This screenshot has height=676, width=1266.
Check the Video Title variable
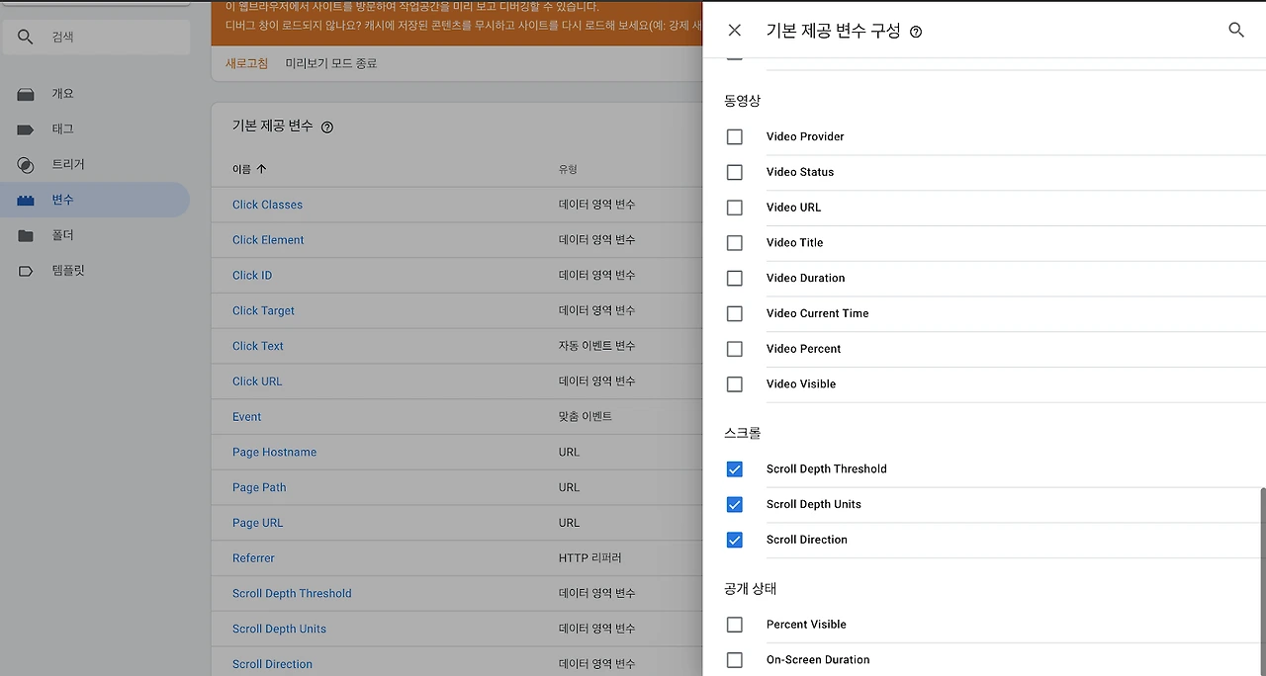coord(735,243)
